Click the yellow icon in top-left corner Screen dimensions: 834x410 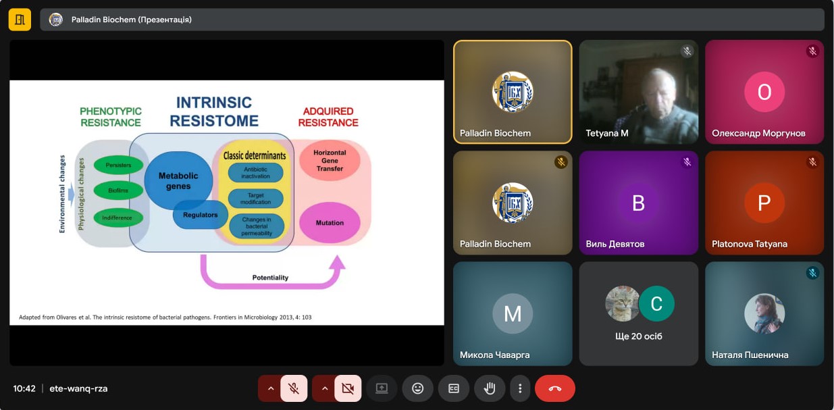coord(20,20)
